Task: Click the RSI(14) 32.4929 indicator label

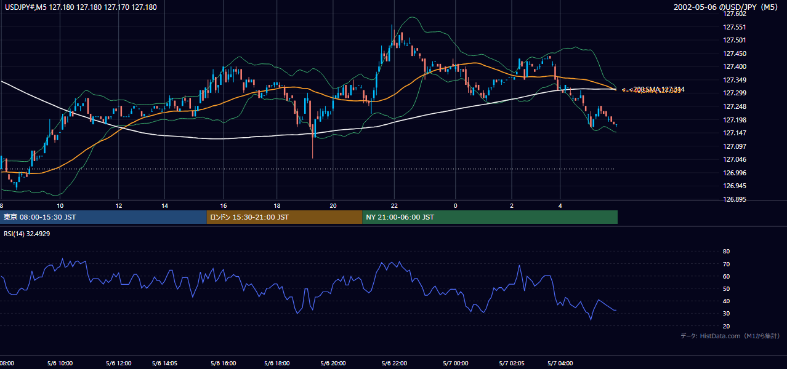Action: point(26,234)
